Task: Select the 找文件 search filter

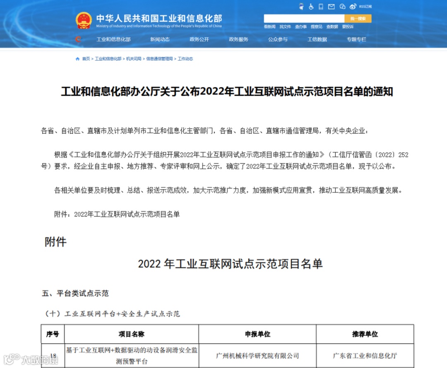Action: coord(285,26)
